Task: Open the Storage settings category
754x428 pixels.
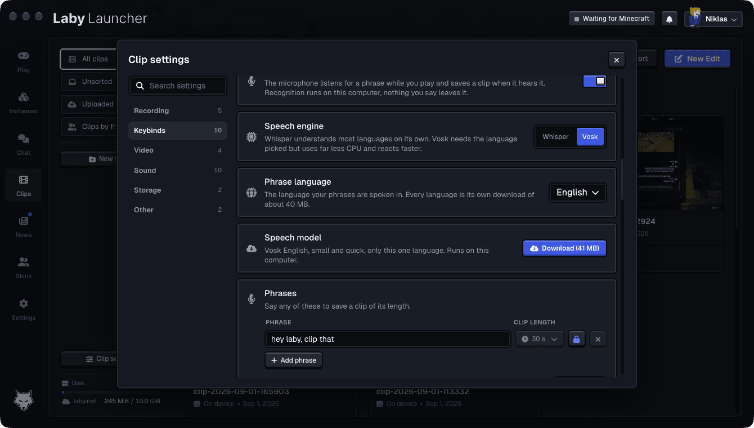Action: coord(178,190)
